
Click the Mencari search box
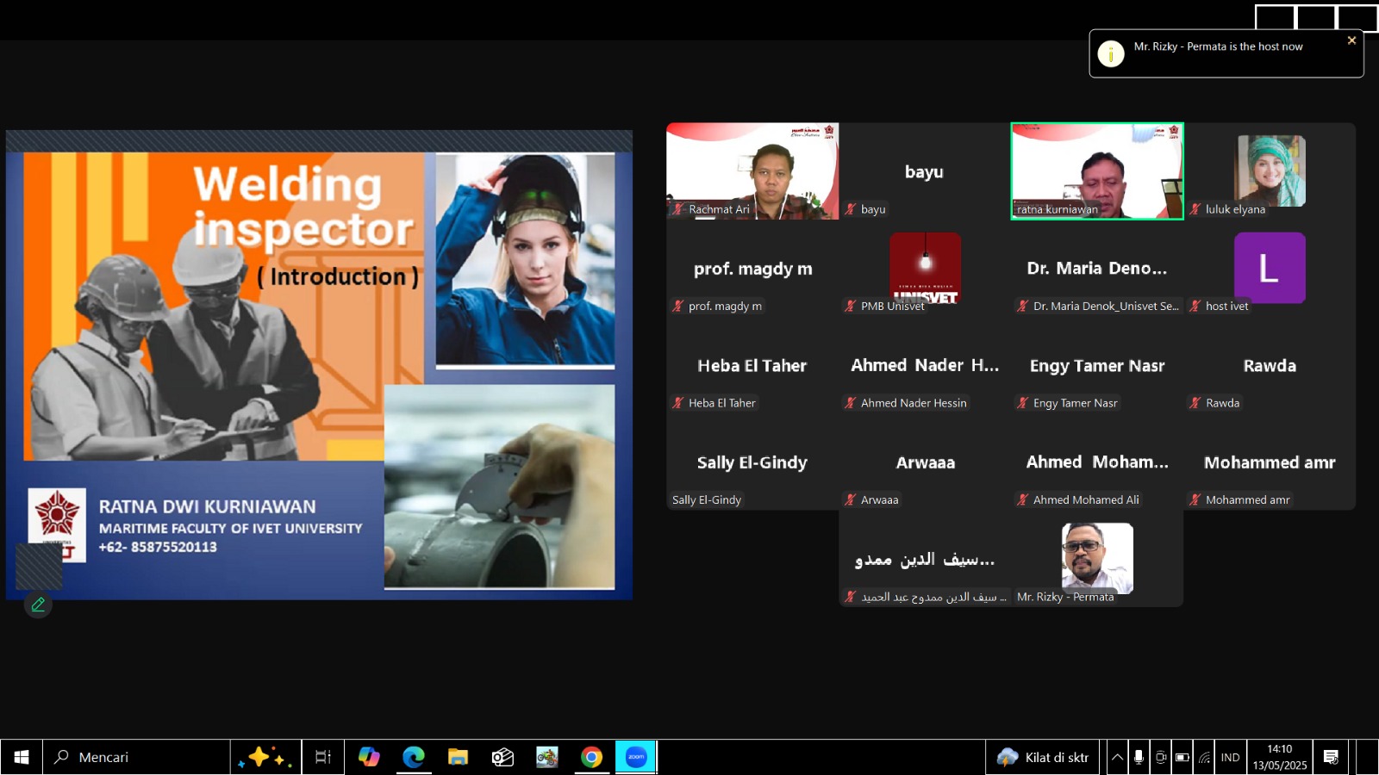tap(136, 757)
